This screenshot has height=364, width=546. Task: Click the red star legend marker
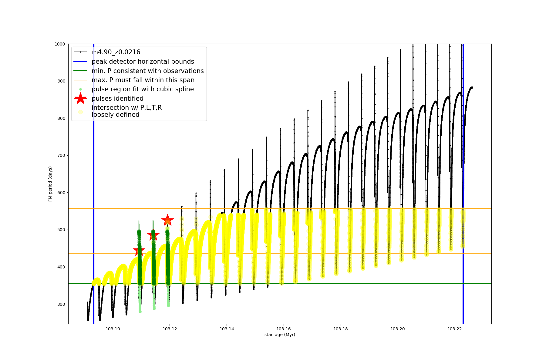pos(80,99)
